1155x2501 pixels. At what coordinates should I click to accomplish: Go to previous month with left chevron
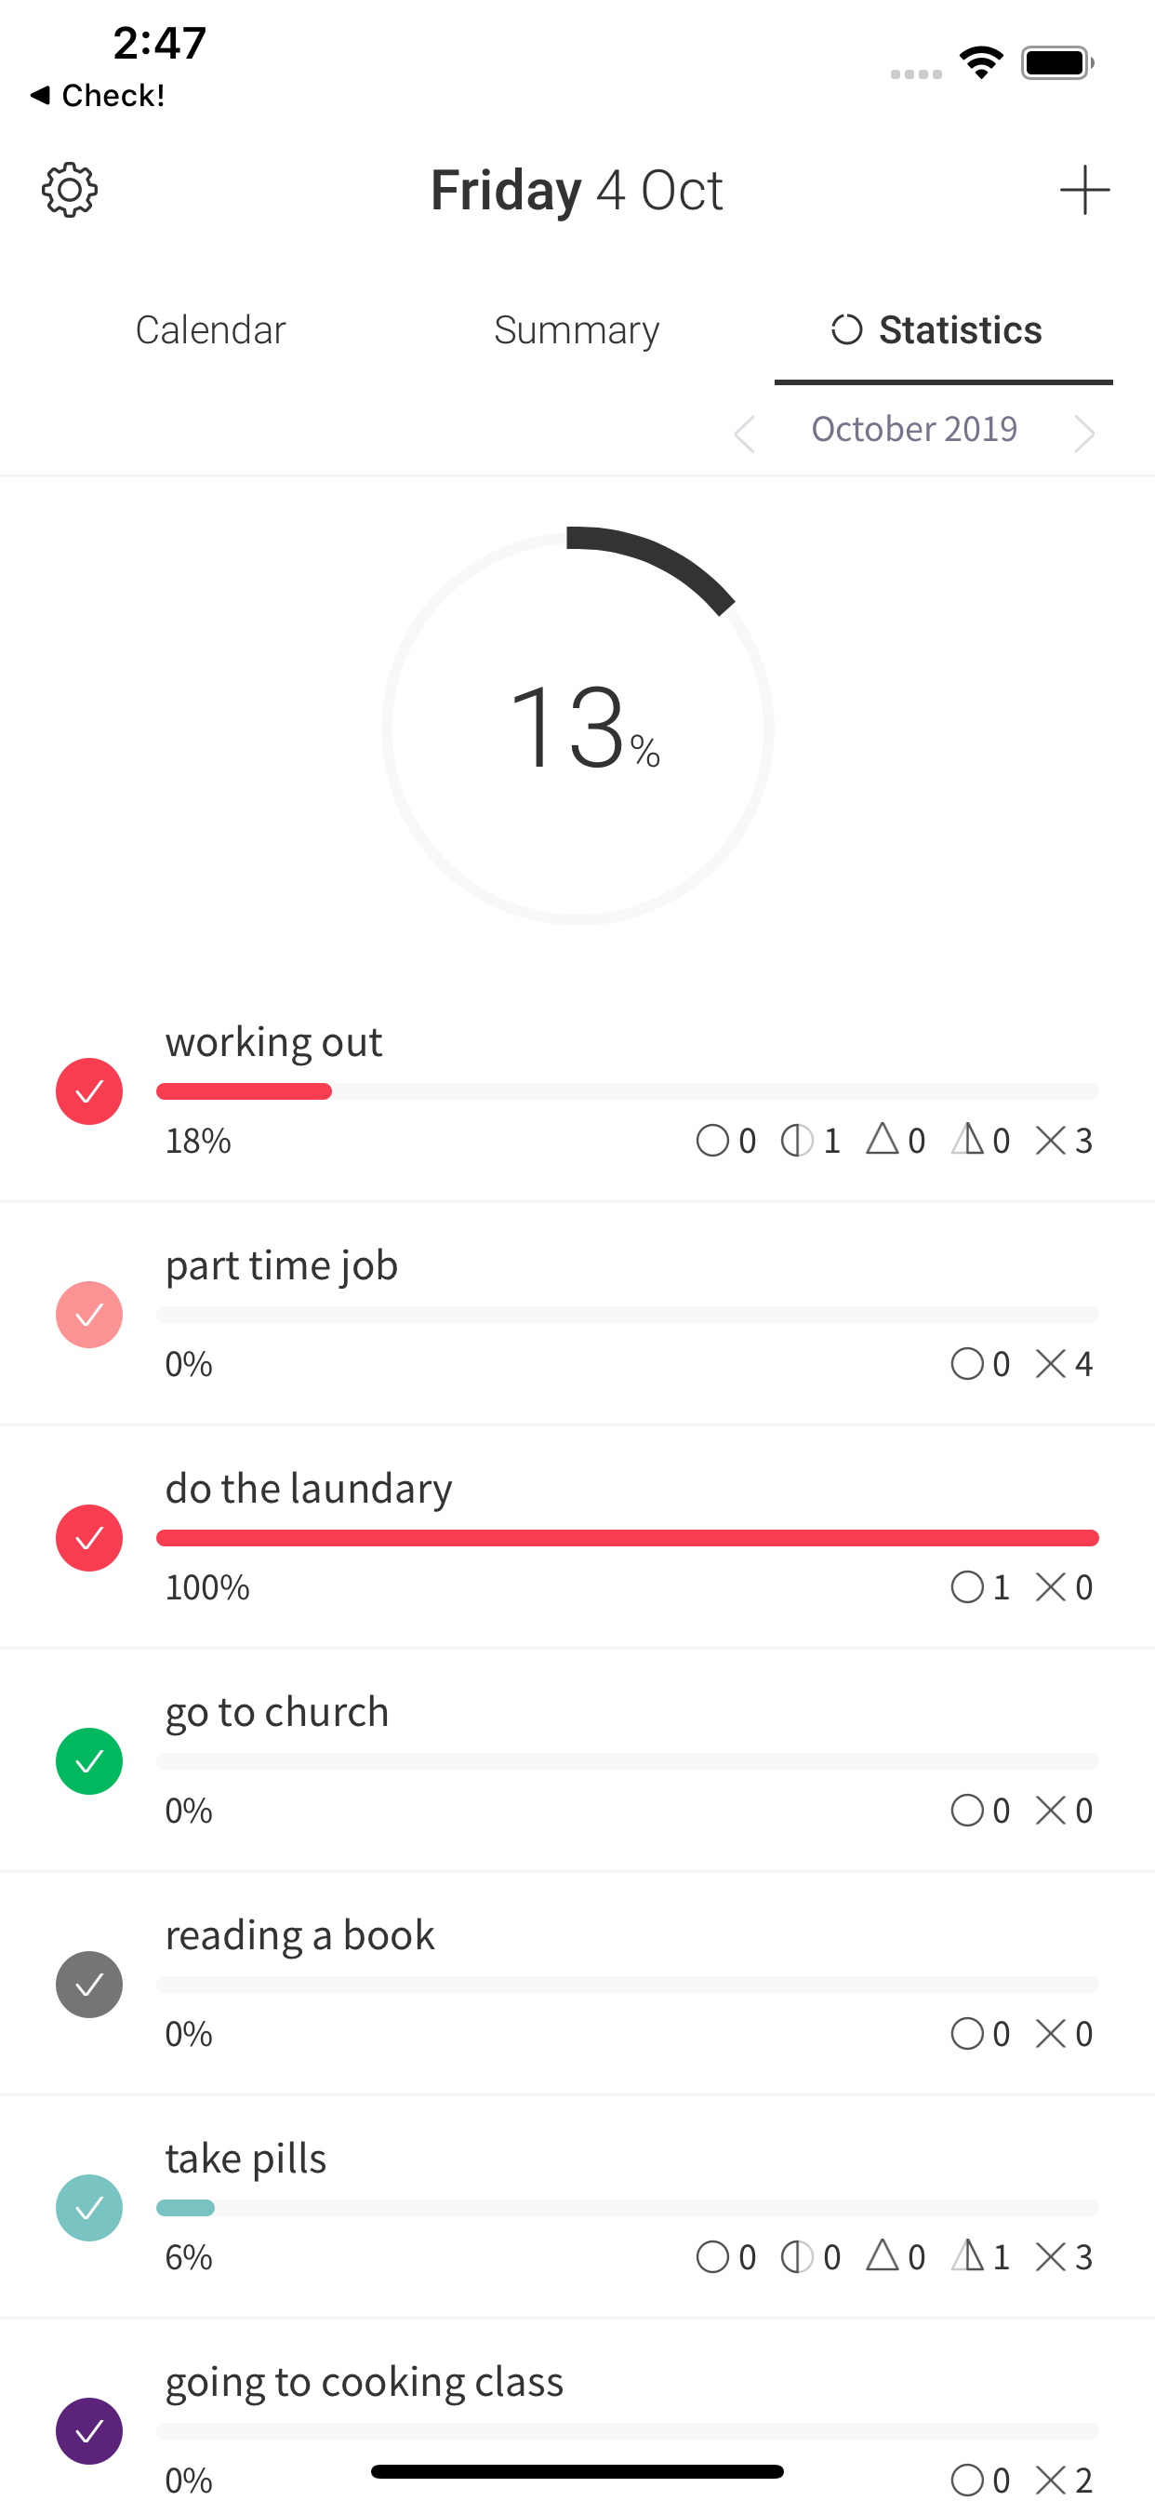point(746,433)
